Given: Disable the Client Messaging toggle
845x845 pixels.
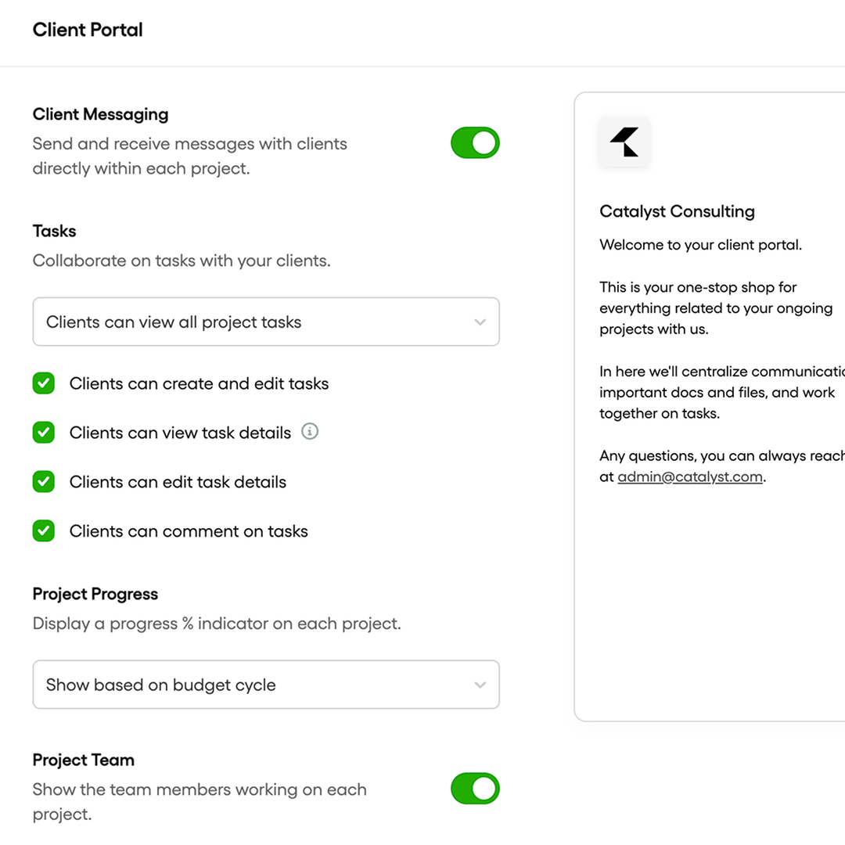Looking at the screenshot, I should tap(475, 142).
